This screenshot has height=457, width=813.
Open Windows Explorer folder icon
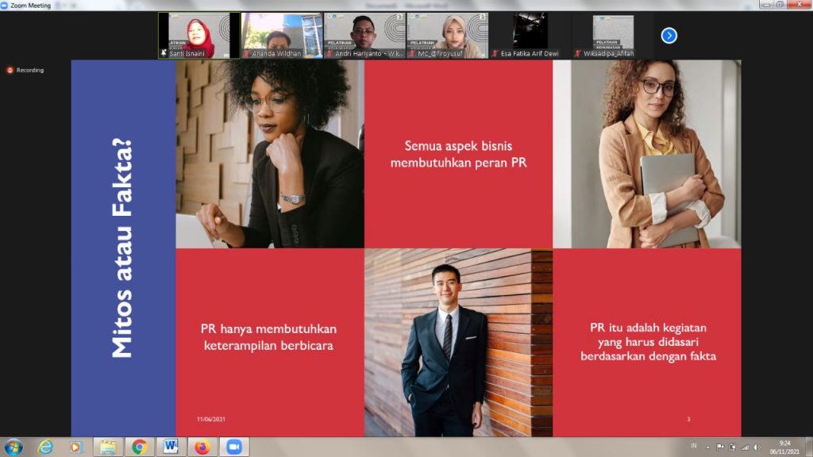coord(108,447)
